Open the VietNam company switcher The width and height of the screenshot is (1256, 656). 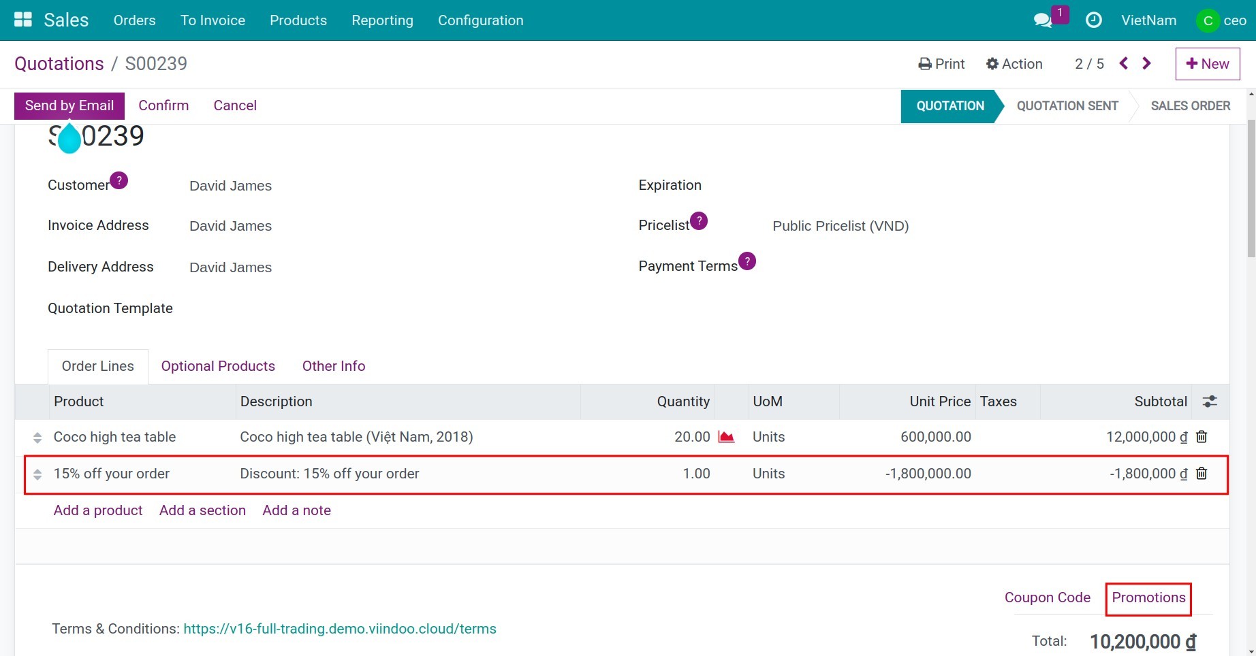(x=1148, y=20)
